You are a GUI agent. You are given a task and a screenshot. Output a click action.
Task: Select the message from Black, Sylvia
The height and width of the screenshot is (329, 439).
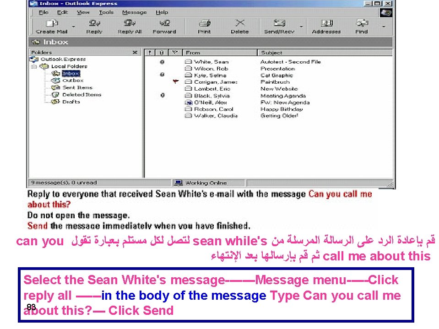[x=212, y=96]
